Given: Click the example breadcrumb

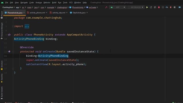Looking at the screenshot, I should [51, 7].
